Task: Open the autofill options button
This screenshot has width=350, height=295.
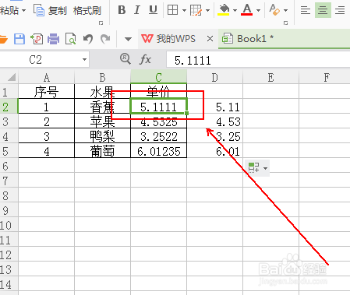Action: click(257, 168)
